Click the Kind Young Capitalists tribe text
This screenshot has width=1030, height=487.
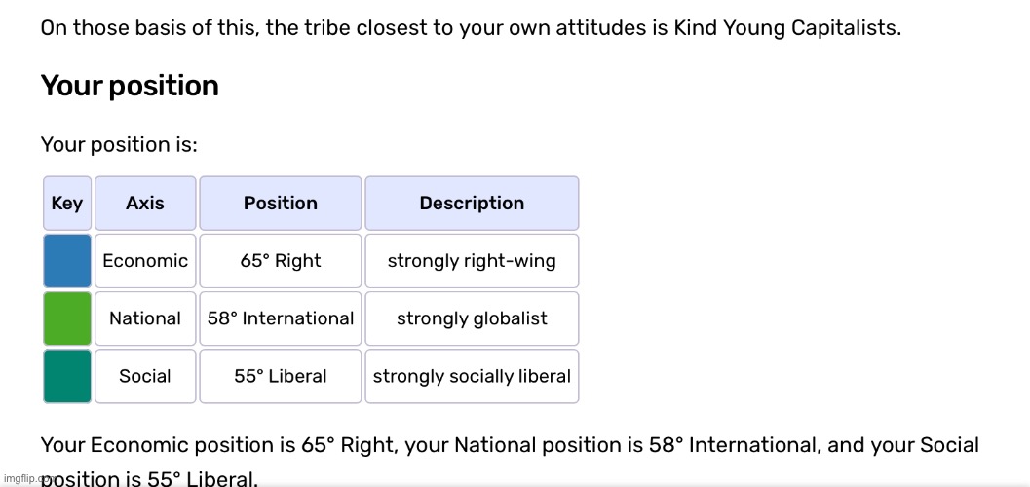click(x=787, y=29)
